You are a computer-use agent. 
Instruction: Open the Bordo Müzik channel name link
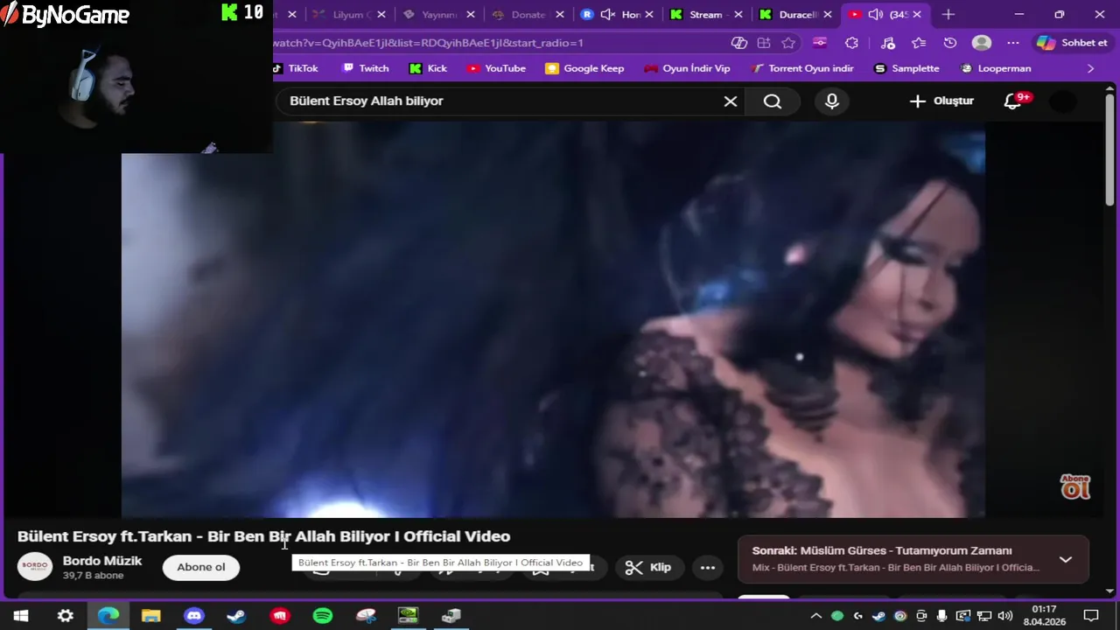[x=102, y=561]
